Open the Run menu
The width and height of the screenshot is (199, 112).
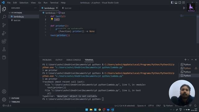pyautogui.click(x=45, y=2)
